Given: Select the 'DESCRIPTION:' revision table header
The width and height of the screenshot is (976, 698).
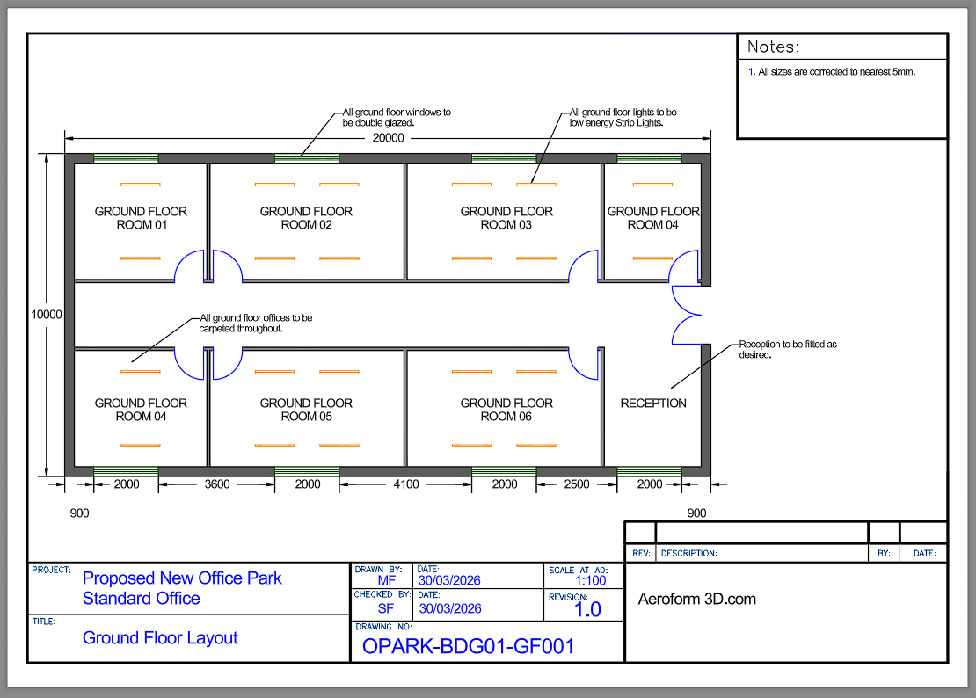Looking at the screenshot, I should (x=689, y=553).
